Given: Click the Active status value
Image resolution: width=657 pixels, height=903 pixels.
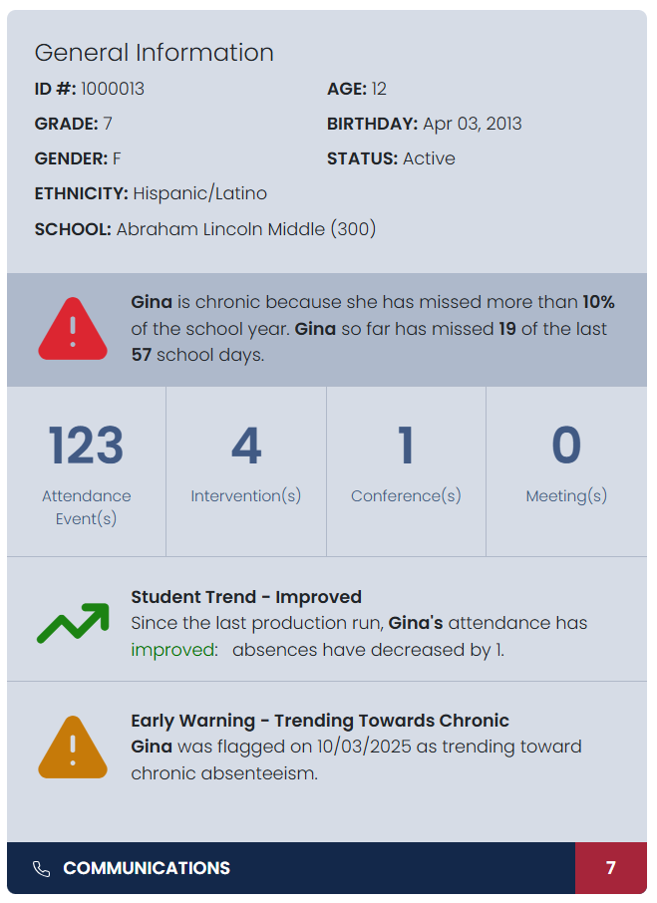Looking at the screenshot, I should coord(429,158).
